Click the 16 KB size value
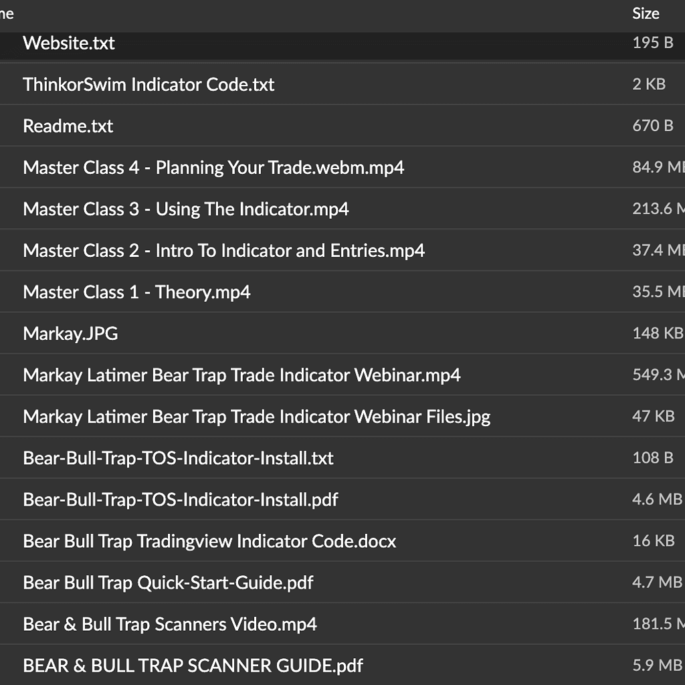Viewport: 685px width, 685px height. point(653,541)
